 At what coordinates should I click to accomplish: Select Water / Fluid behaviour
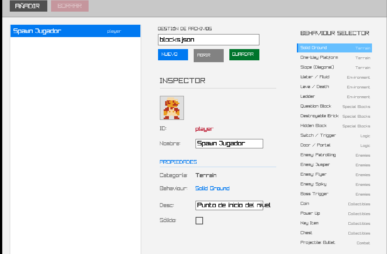click(334, 77)
